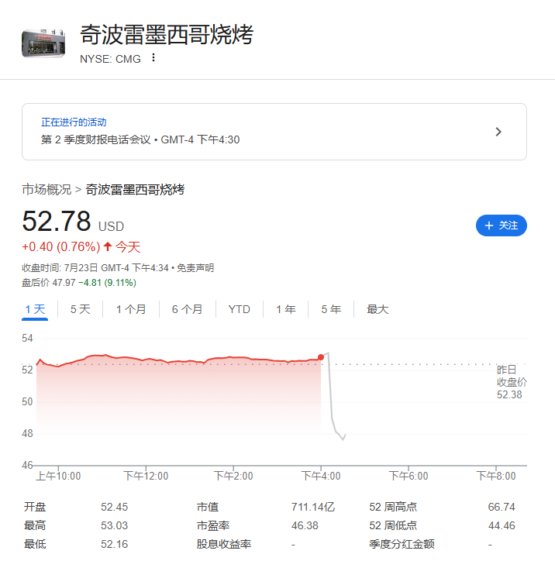
Task: Click the 上午10:00 axis label
Action: tap(58, 476)
